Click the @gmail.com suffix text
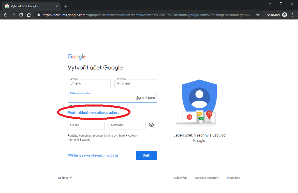This screenshot has height=193, width=298. point(145,98)
